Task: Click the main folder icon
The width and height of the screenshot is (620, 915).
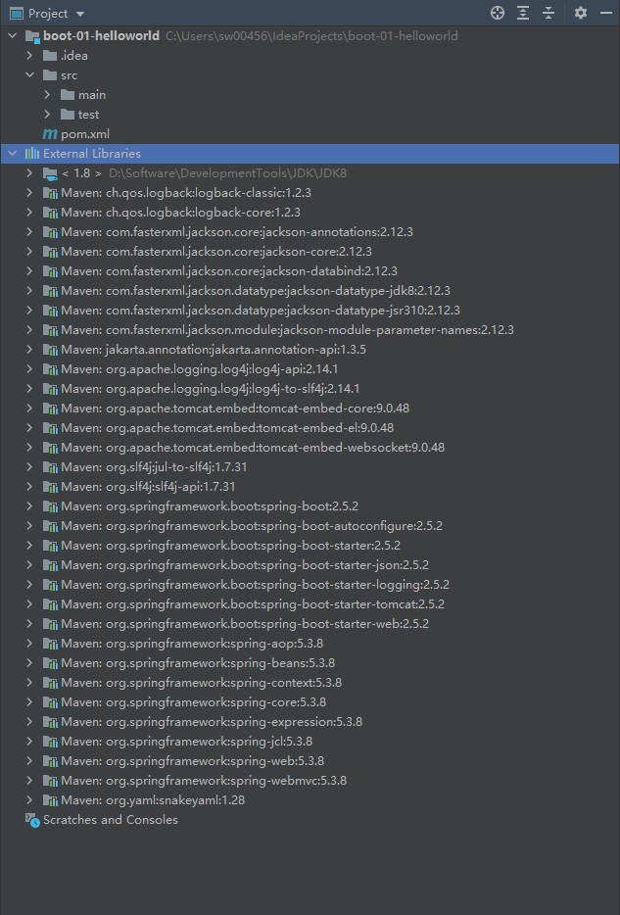Action: [68, 94]
